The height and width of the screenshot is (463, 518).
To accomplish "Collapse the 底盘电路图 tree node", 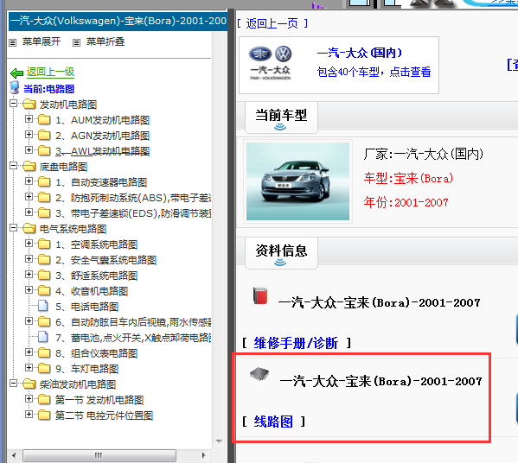I will pos(14,165).
